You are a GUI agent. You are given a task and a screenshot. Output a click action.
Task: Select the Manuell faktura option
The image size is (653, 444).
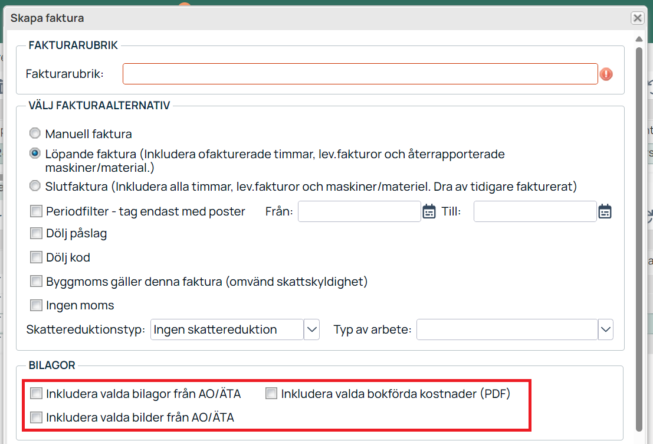click(35, 133)
